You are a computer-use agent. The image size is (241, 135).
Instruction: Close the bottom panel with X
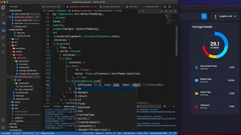click(174, 106)
